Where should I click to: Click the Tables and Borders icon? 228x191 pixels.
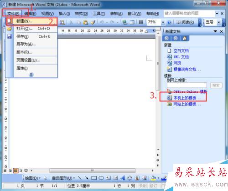coord(132,22)
